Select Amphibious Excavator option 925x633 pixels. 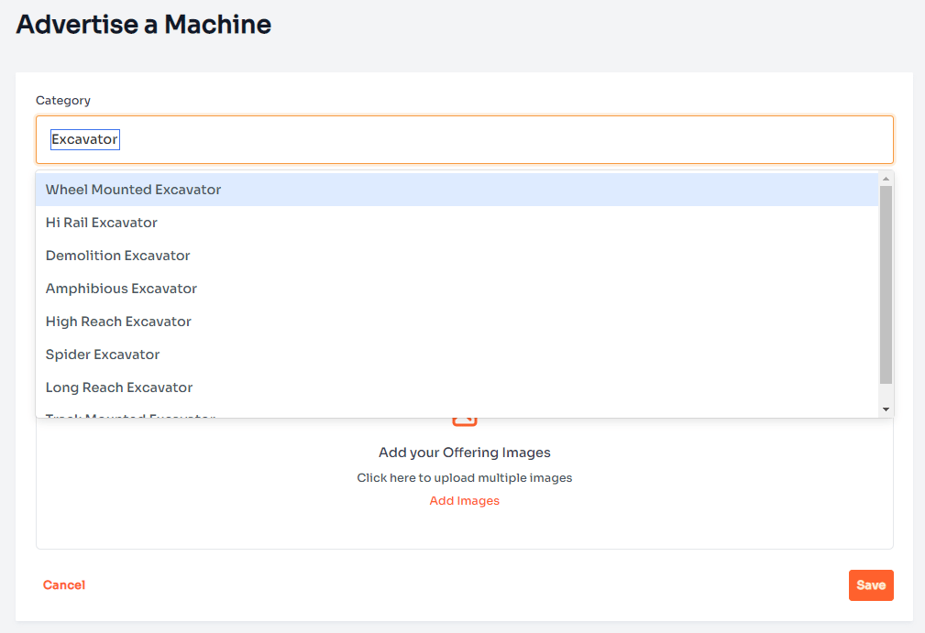457,289
